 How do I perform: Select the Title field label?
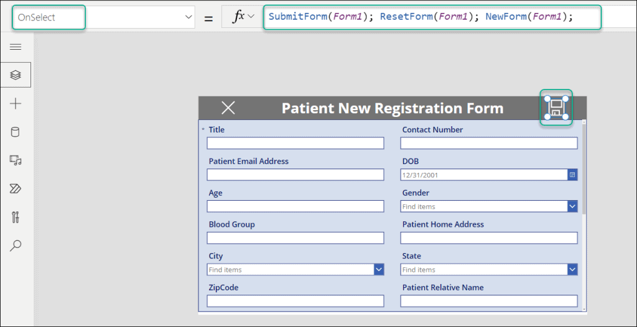216,129
